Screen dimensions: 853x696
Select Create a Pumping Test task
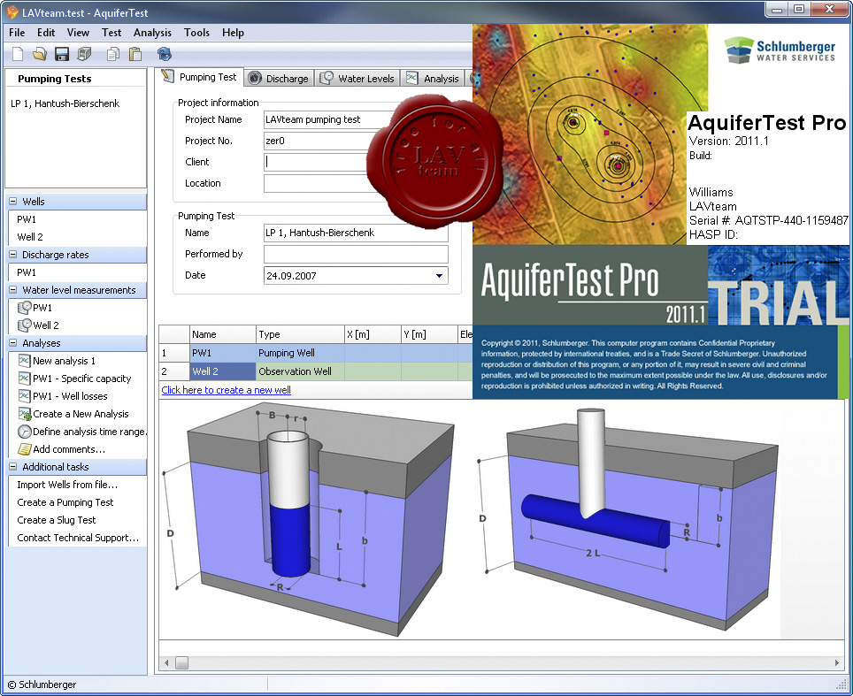click(x=65, y=502)
